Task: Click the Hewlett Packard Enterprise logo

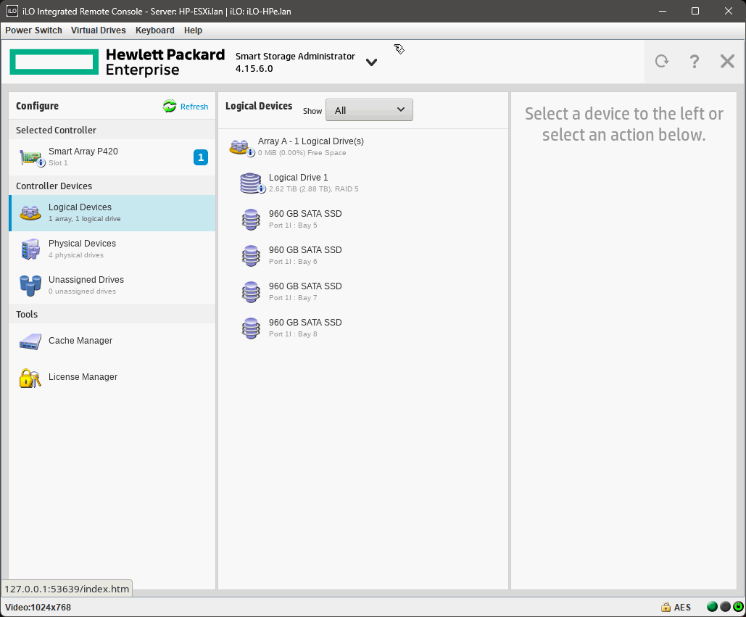Action: tap(117, 62)
